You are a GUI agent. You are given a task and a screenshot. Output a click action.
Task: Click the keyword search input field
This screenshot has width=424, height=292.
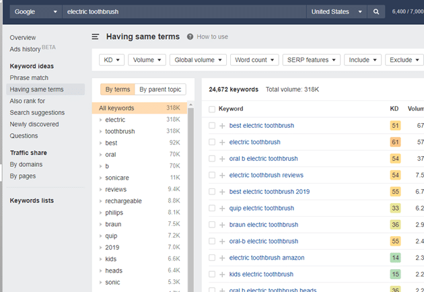(x=184, y=11)
